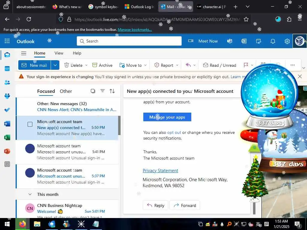Select the Focused inbox tab
The image size is (307, 230).
tap(46, 91)
